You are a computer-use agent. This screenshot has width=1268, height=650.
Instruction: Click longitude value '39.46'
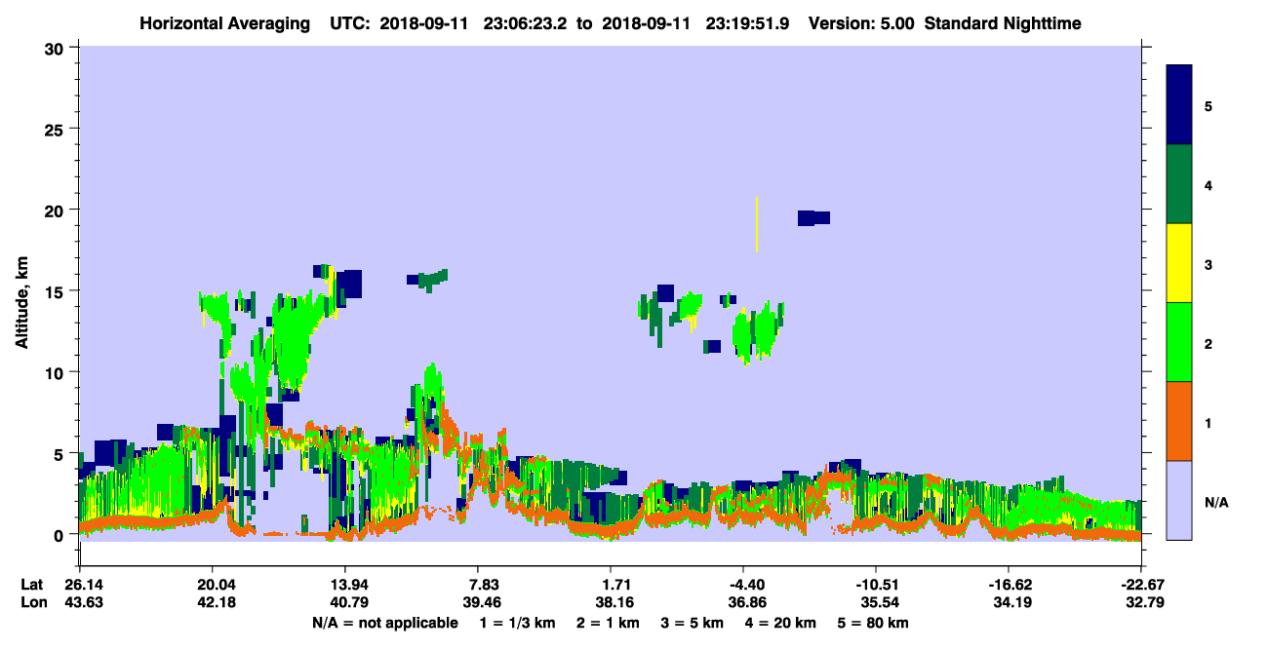pyautogui.click(x=482, y=602)
